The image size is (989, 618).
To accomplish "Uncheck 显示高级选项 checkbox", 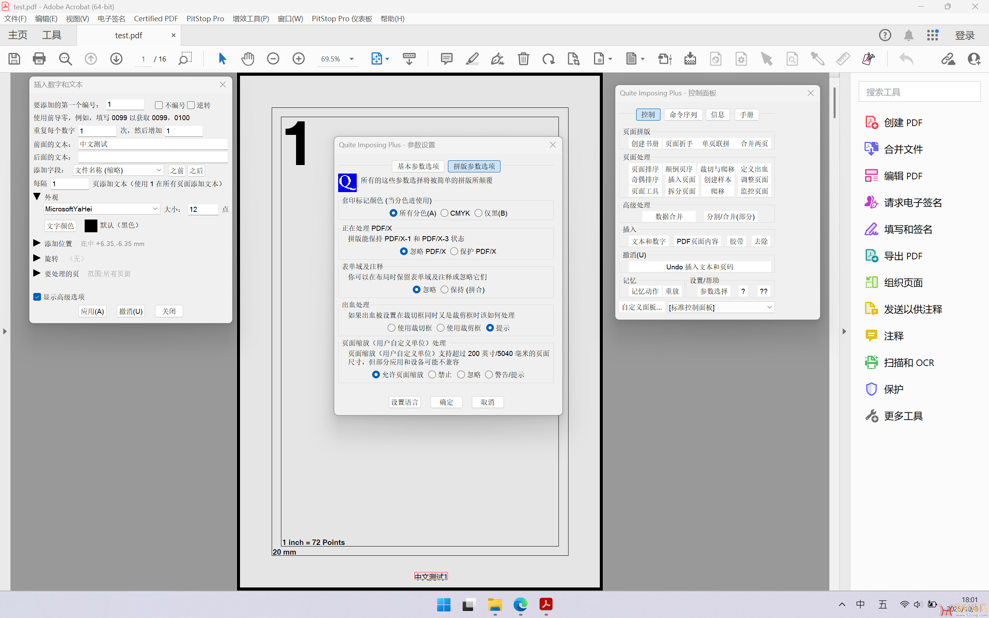I will 37,297.
